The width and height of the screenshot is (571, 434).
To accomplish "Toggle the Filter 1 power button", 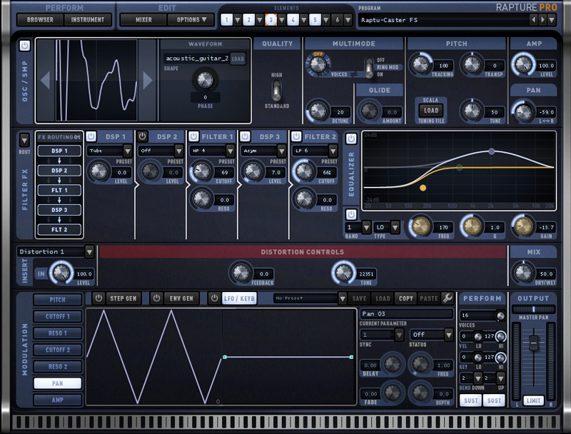I will (193, 136).
